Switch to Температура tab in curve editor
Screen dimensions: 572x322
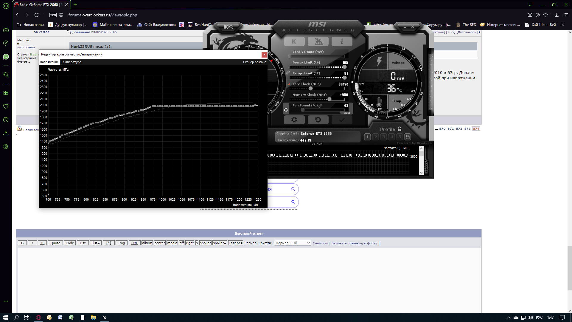click(x=71, y=62)
